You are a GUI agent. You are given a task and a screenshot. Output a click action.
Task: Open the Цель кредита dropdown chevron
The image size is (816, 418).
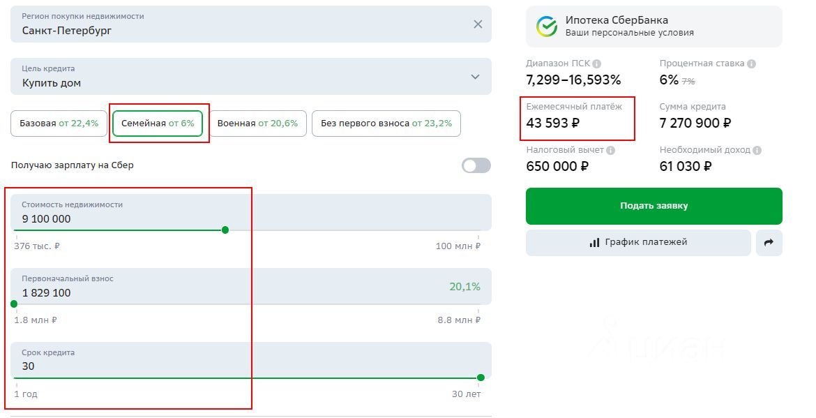[475, 77]
